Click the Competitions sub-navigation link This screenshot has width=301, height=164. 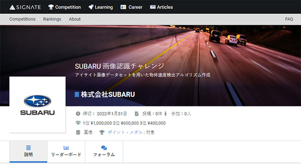point(22,19)
